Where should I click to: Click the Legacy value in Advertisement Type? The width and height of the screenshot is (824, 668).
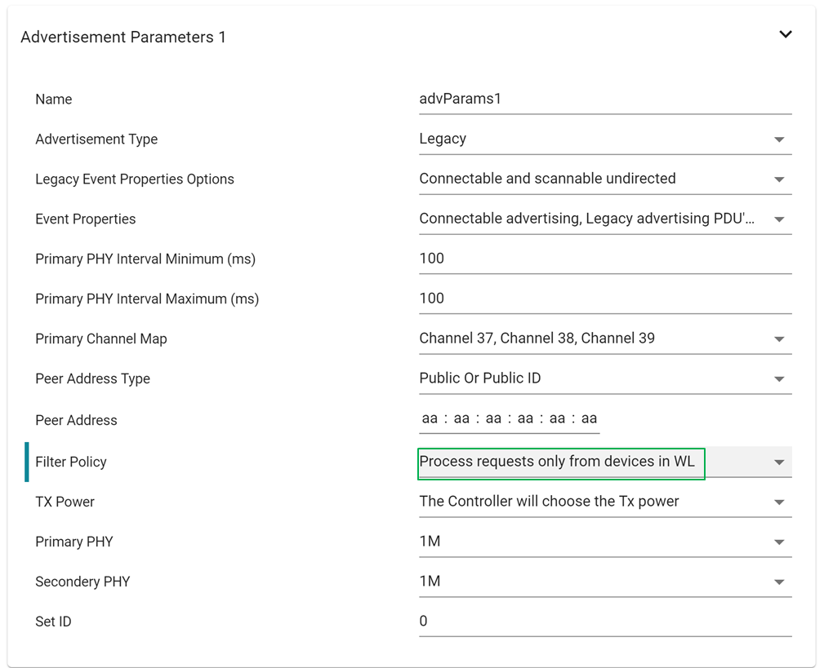point(443,139)
